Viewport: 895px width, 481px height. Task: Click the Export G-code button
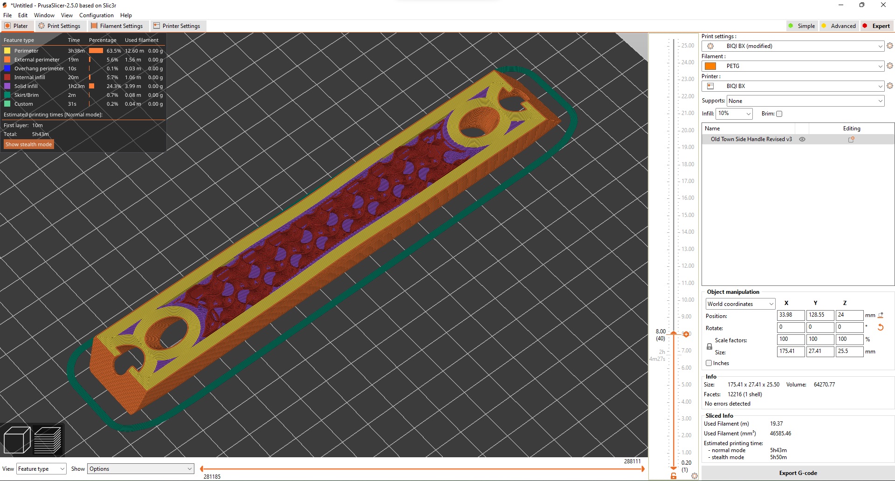coord(798,473)
